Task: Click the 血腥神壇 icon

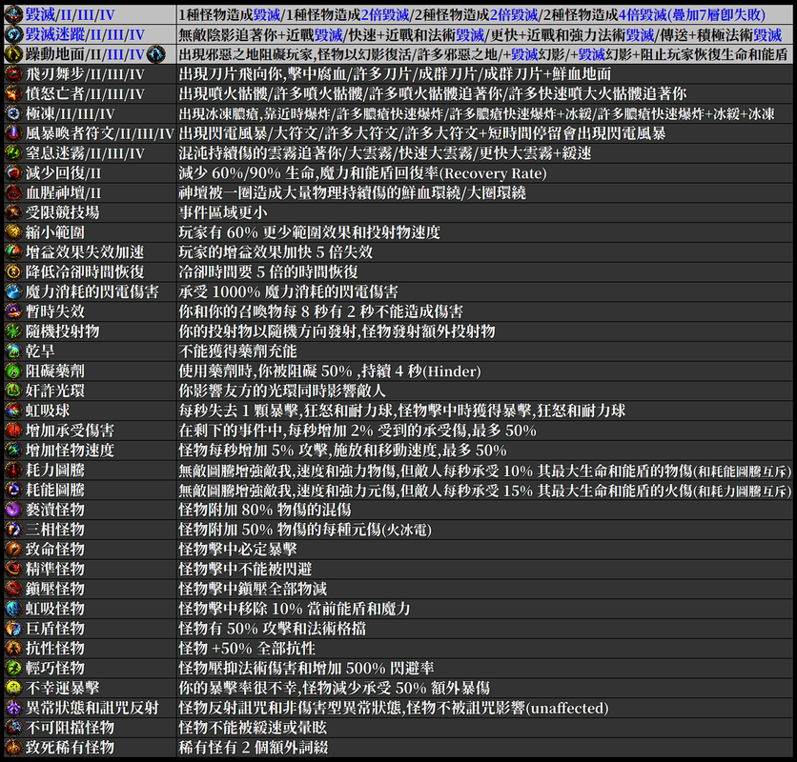Action: pyautogui.click(x=13, y=193)
